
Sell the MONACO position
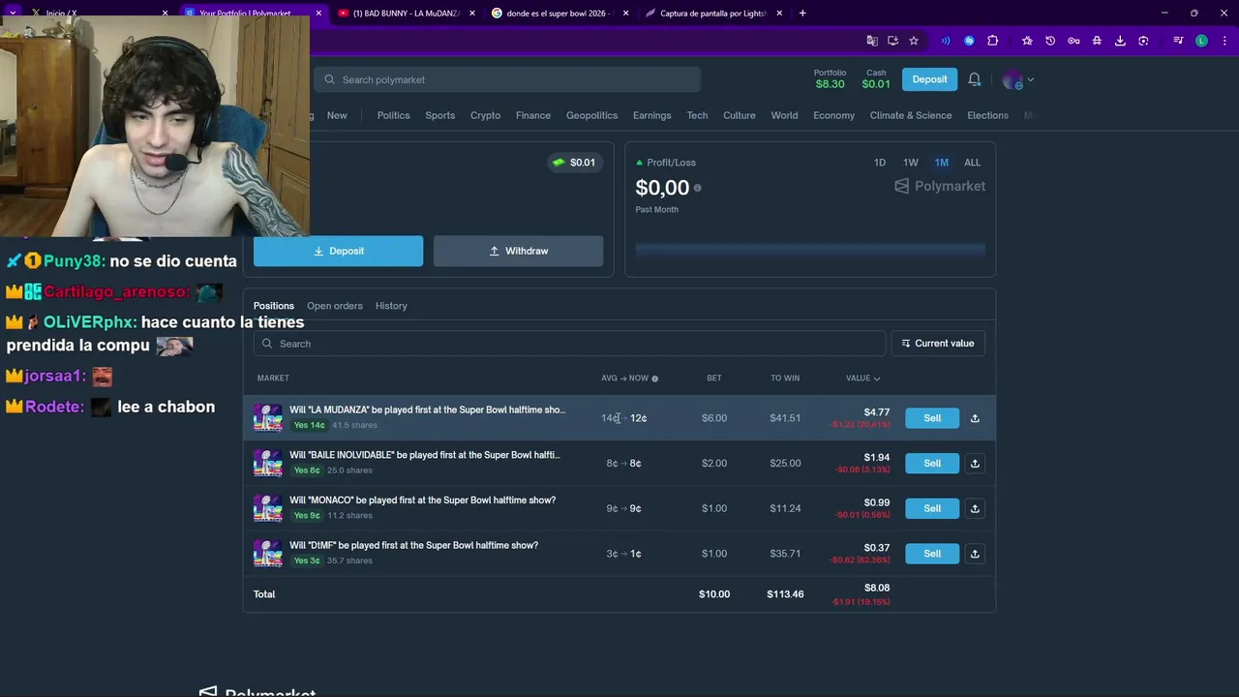point(932,508)
